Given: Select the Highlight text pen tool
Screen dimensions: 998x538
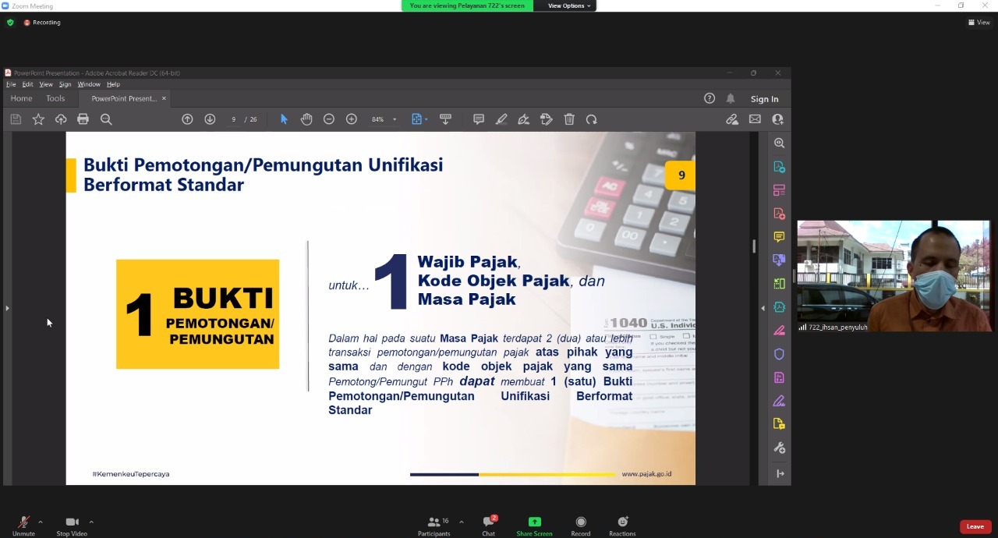Looking at the screenshot, I should click(501, 119).
